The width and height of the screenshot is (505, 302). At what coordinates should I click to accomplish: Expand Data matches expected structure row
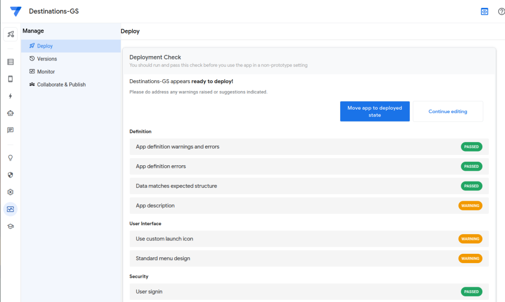point(309,186)
